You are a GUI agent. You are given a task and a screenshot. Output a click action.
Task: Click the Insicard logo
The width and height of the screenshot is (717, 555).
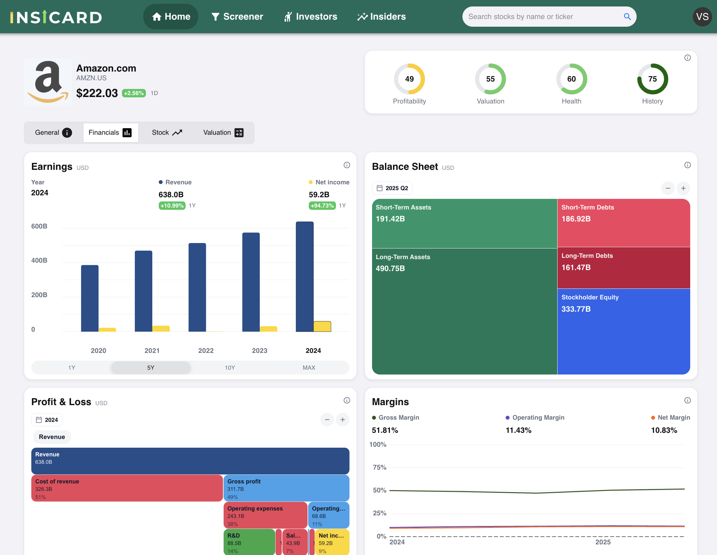pyautogui.click(x=56, y=17)
